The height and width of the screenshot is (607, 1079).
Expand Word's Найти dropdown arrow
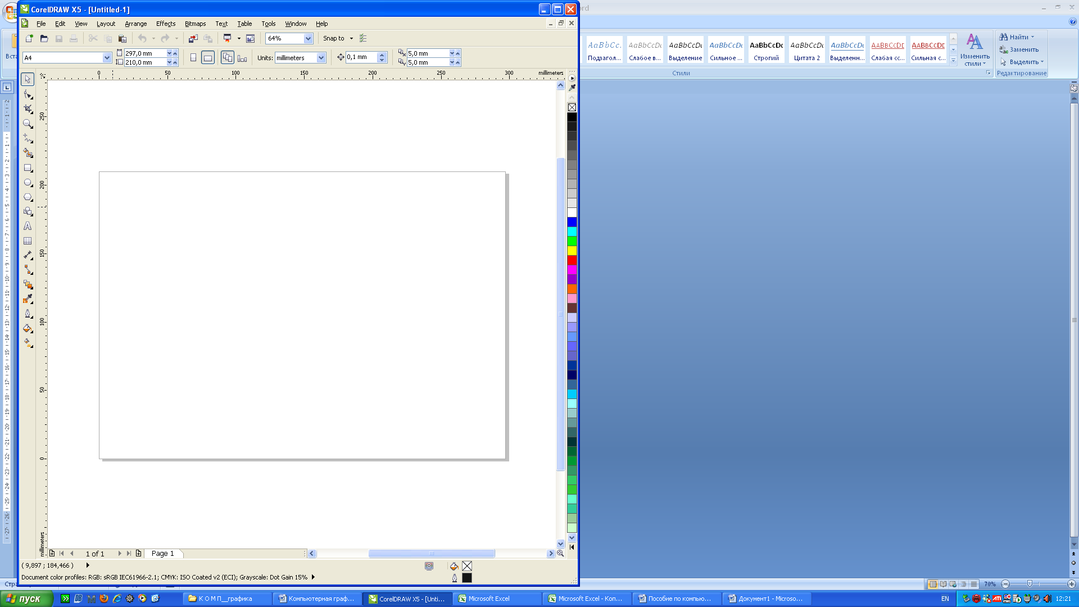click(x=1032, y=37)
